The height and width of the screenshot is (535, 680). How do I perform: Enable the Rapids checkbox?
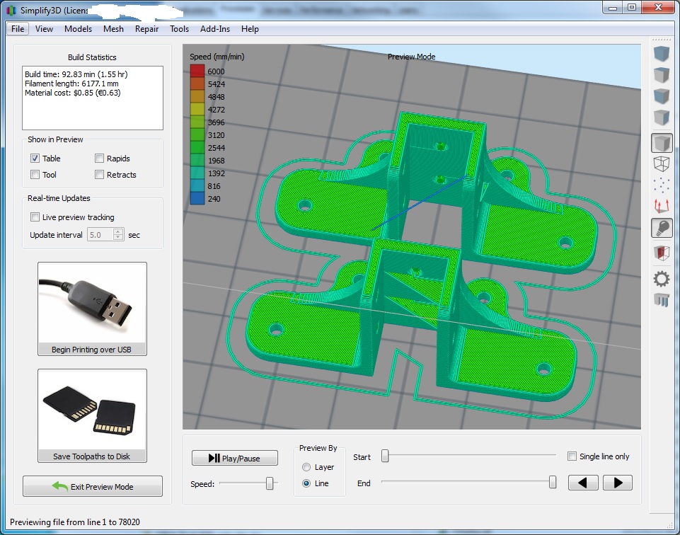(x=99, y=159)
